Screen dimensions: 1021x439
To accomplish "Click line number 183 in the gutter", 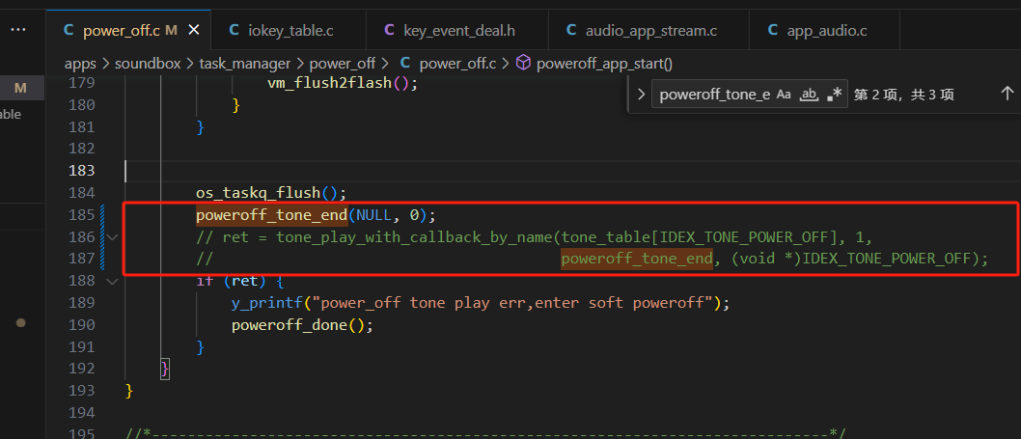I will click(81, 171).
